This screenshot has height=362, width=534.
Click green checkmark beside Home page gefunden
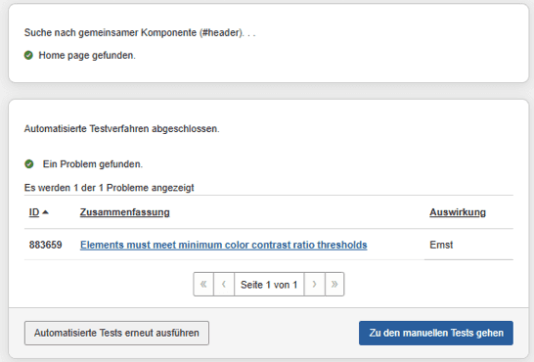pos(28,55)
